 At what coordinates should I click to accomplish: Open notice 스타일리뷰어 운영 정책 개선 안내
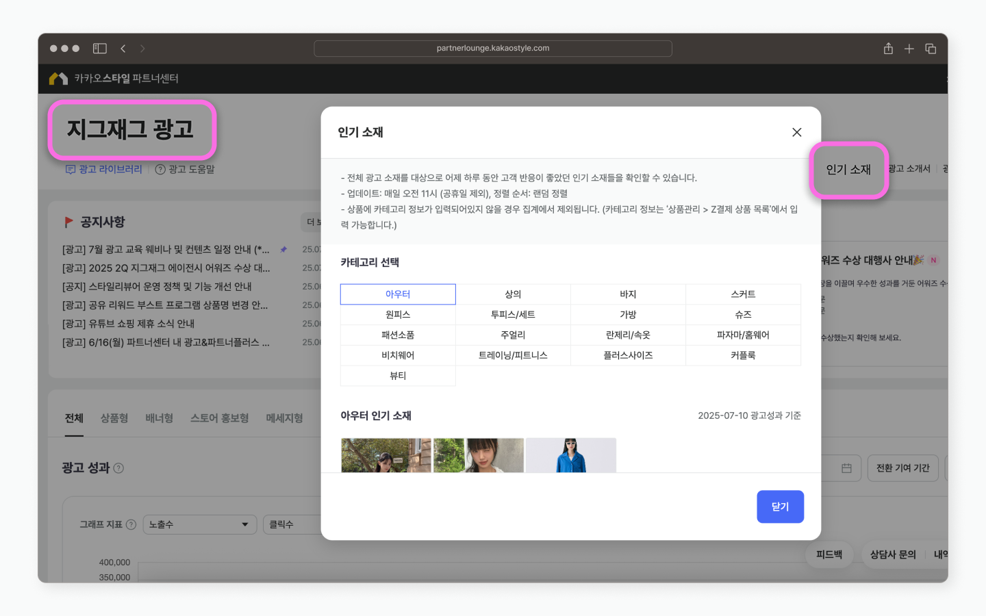point(157,287)
